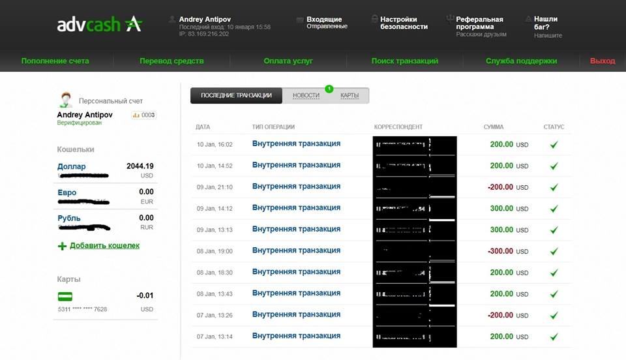Click the Выход logout link

coord(602,61)
